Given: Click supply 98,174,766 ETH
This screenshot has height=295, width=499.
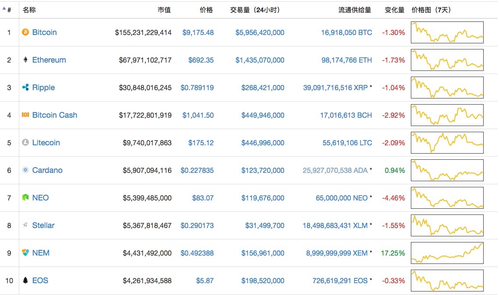Looking at the screenshot, I should (x=346, y=60).
